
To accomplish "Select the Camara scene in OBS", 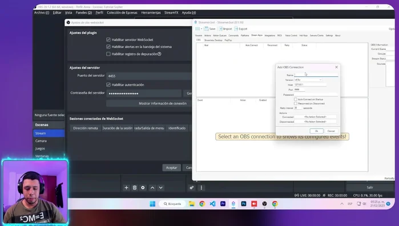I will coord(49,141).
